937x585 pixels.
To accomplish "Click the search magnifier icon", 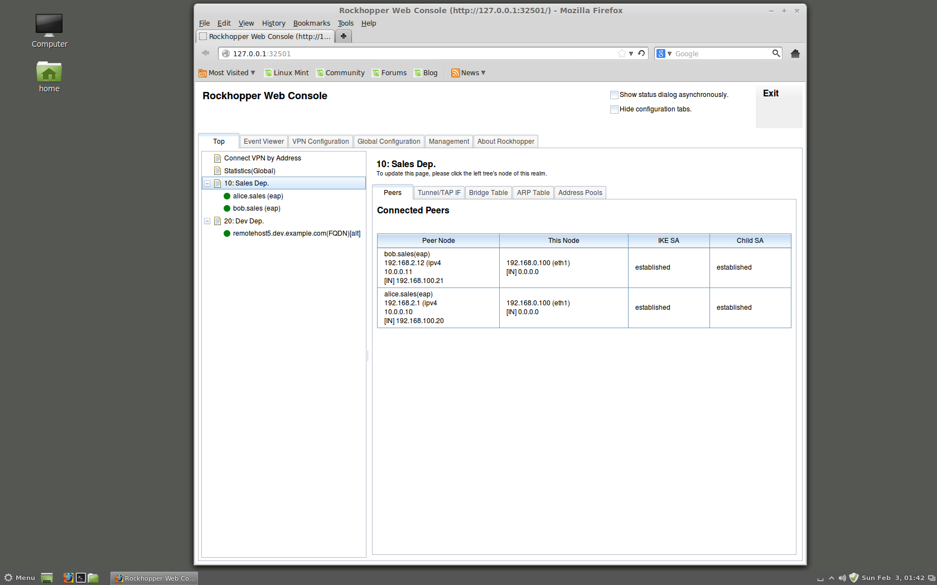I will click(x=775, y=53).
